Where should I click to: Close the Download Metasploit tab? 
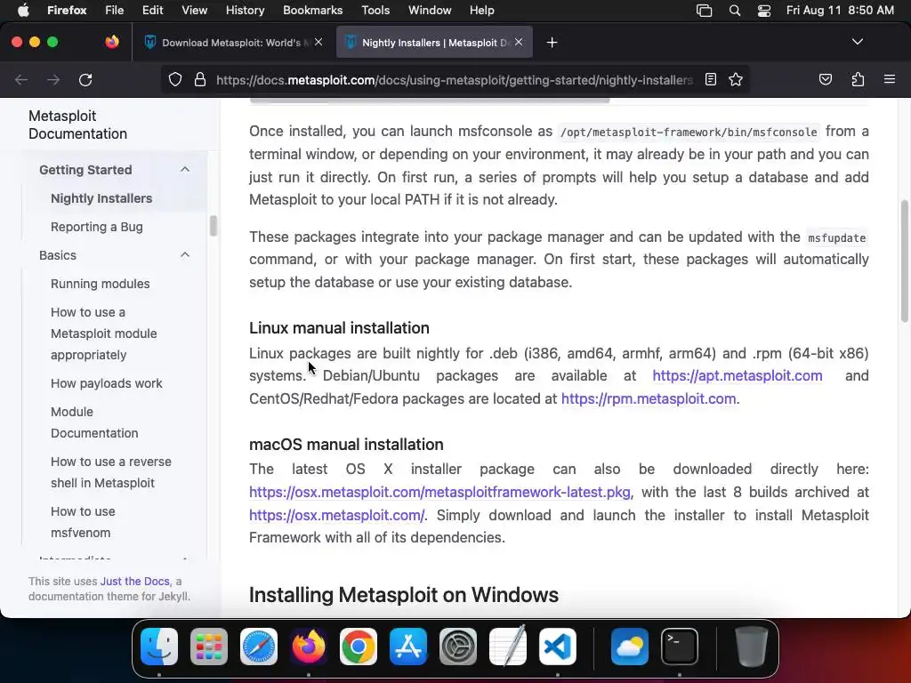point(318,42)
